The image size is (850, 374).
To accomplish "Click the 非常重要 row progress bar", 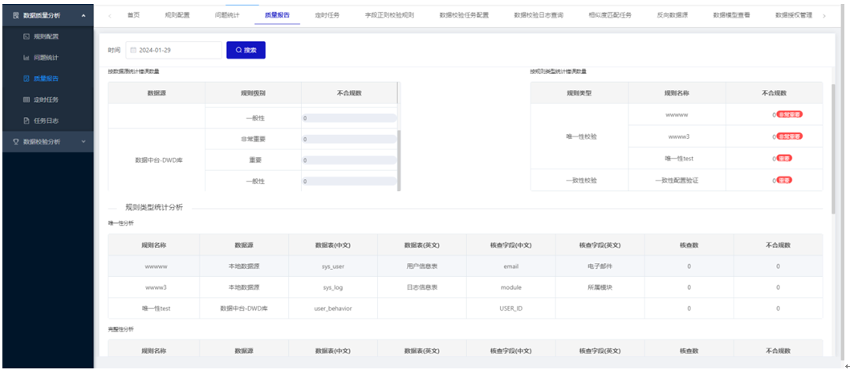I will click(350, 140).
